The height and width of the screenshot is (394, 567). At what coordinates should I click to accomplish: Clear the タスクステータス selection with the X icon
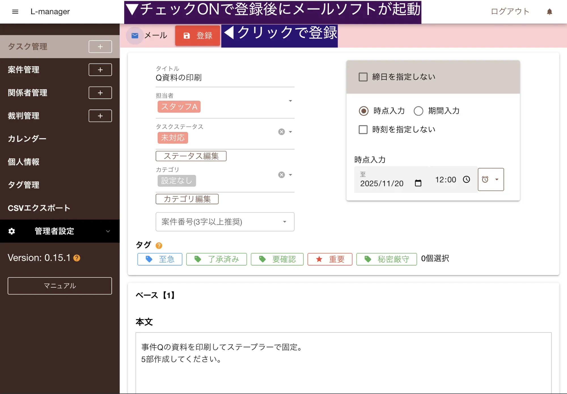click(281, 132)
